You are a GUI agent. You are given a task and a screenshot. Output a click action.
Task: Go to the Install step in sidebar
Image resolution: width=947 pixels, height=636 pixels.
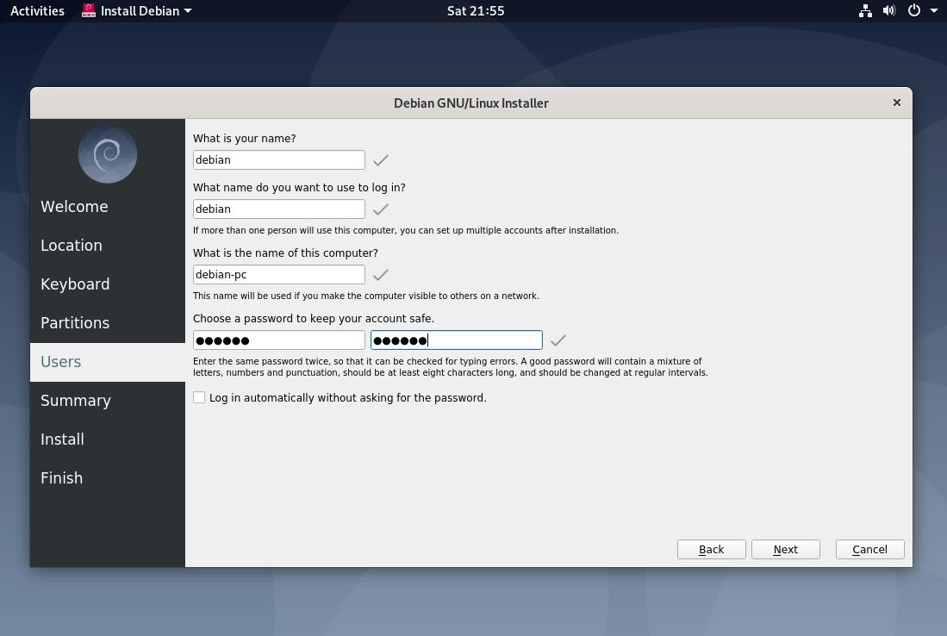[108, 440]
